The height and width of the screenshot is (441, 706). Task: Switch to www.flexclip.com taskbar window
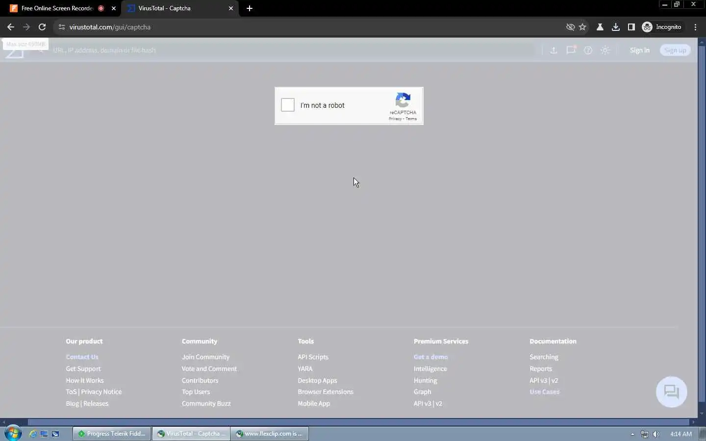click(x=270, y=434)
